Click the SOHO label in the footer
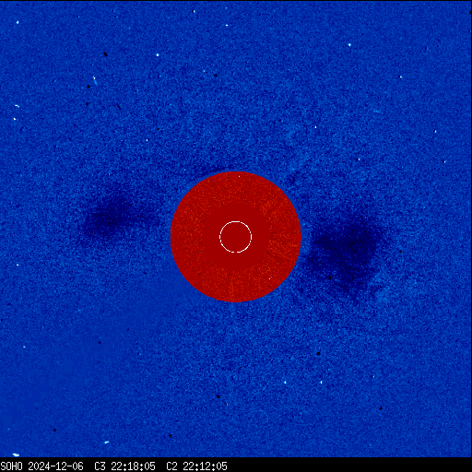Screen dimensions: 472x472 (11, 466)
